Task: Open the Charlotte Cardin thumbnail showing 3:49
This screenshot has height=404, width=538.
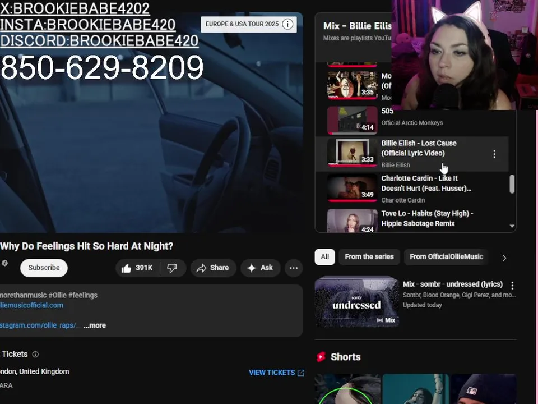Action: 352,188
